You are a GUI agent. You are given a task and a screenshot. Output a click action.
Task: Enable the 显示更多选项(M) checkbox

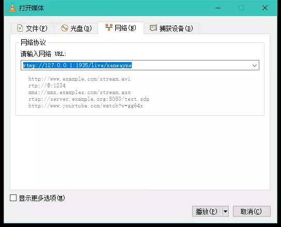13,198
